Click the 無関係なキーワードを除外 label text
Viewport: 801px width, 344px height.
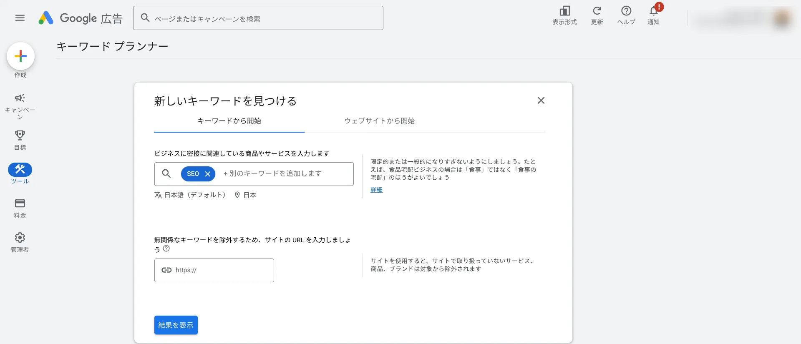pyautogui.click(x=252, y=244)
